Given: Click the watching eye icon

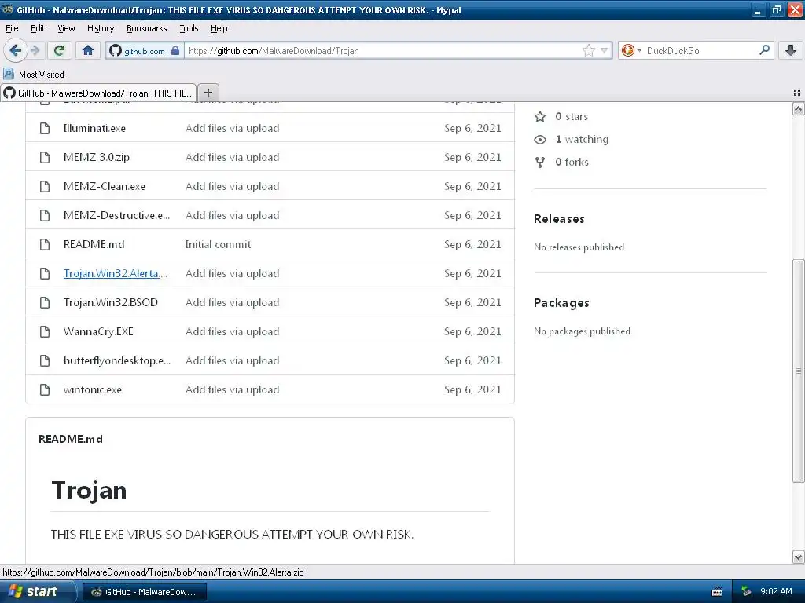Looking at the screenshot, I should pyautogui.click(x=540, y=140).
